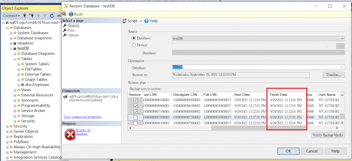Image resolution: width=352 pixels, height=161 pixels.
Task: Click the wrench icon beside General page
Action: pyautogui.click(x=65, y=25)
